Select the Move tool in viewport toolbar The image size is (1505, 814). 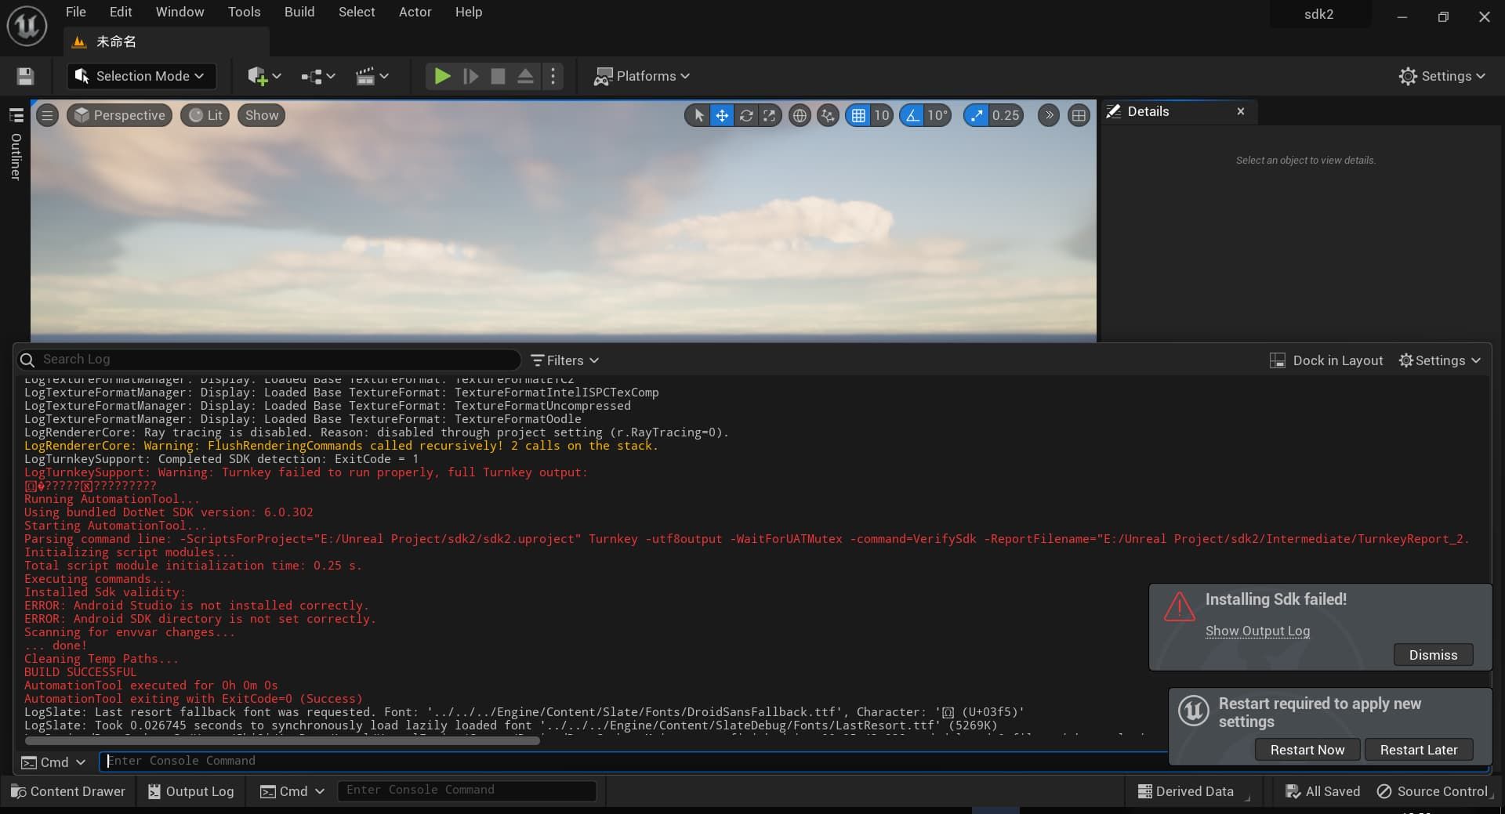[x=721, y=115]
